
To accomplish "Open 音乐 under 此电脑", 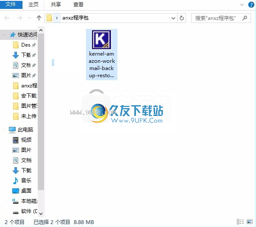I will tap(26, 180).
